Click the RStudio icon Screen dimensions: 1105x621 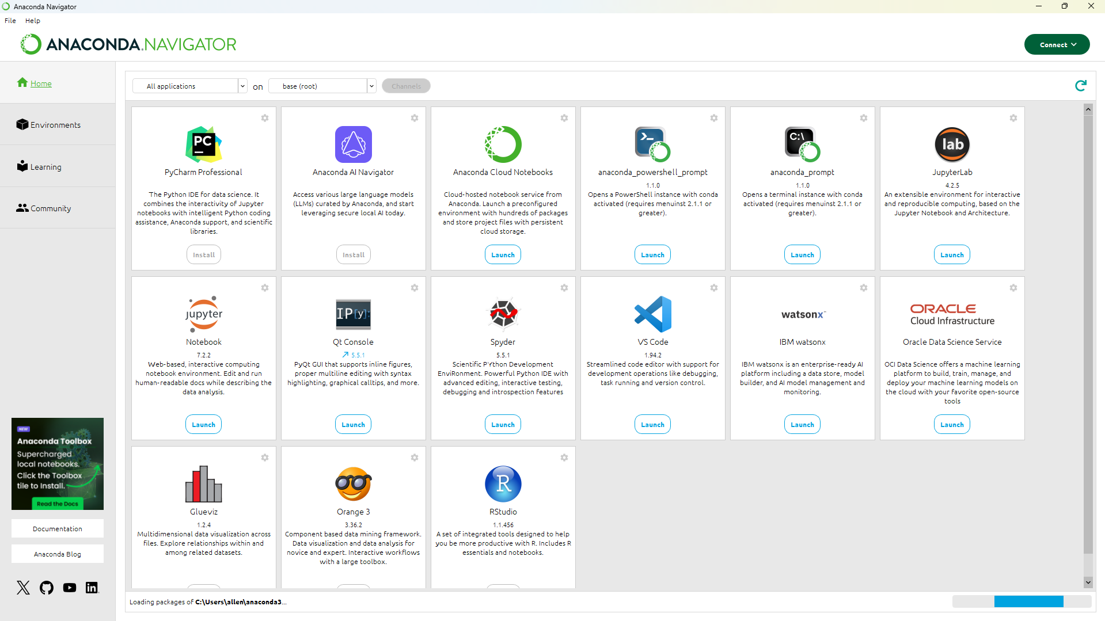(x=503, y=483)
